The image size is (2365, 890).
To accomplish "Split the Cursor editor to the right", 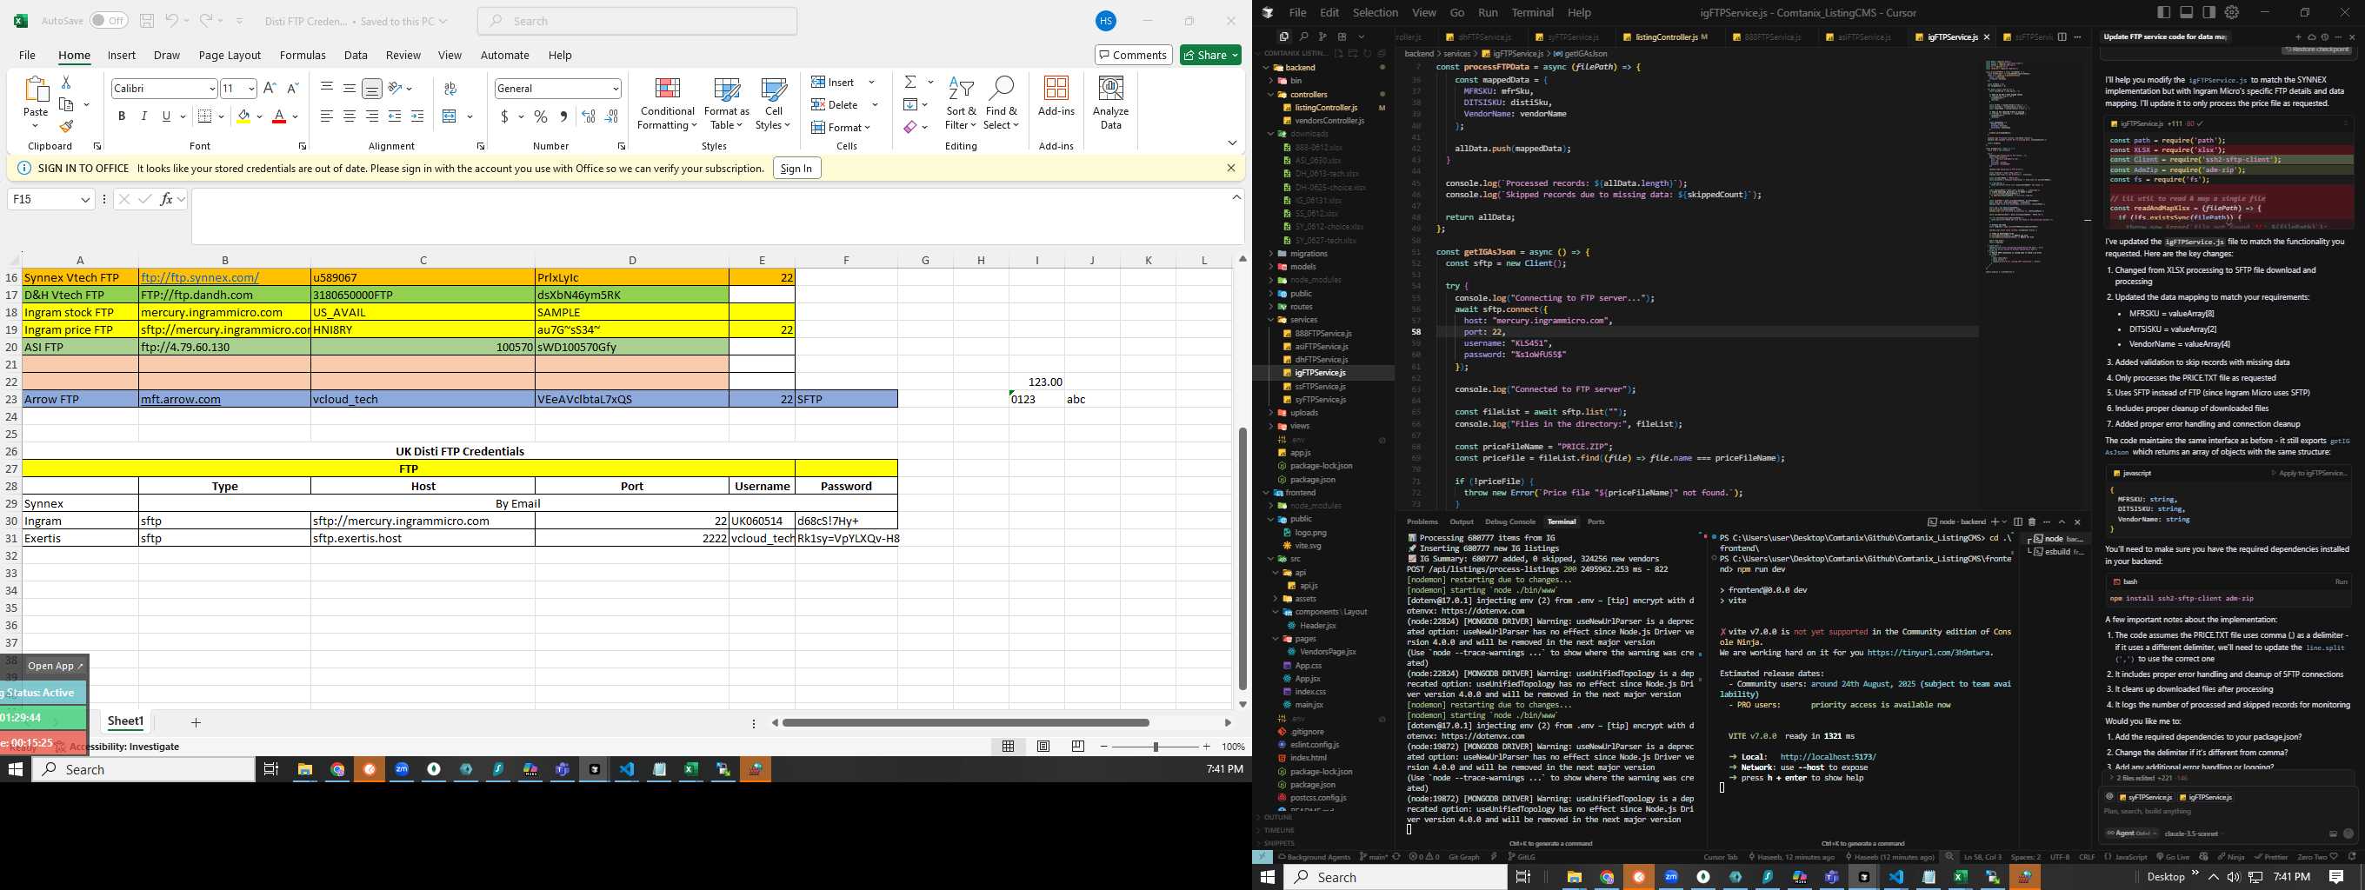I will click(x=2062, y=37).
